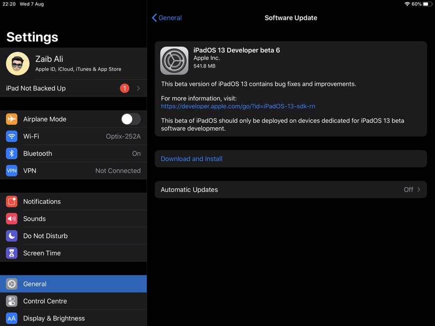Tap the '541.8 MB' size text
The height and width of the screenshot is (326, 435).
(x=204, y=66)
